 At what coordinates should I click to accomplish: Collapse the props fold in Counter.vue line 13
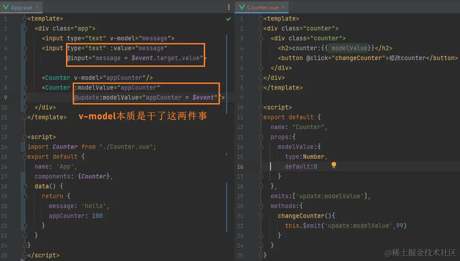(261, 137)
